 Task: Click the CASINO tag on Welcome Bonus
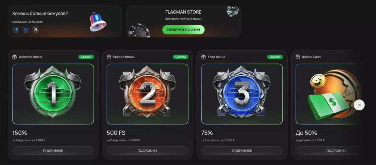pyautogui.click(x=86, y=57)
